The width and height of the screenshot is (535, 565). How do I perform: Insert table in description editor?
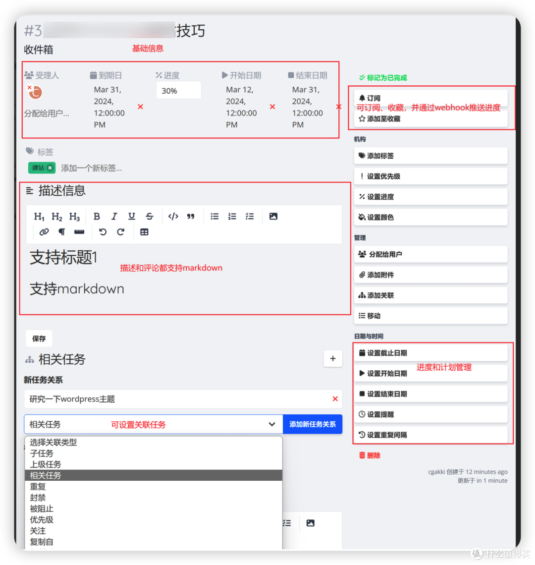click(144, 232)
